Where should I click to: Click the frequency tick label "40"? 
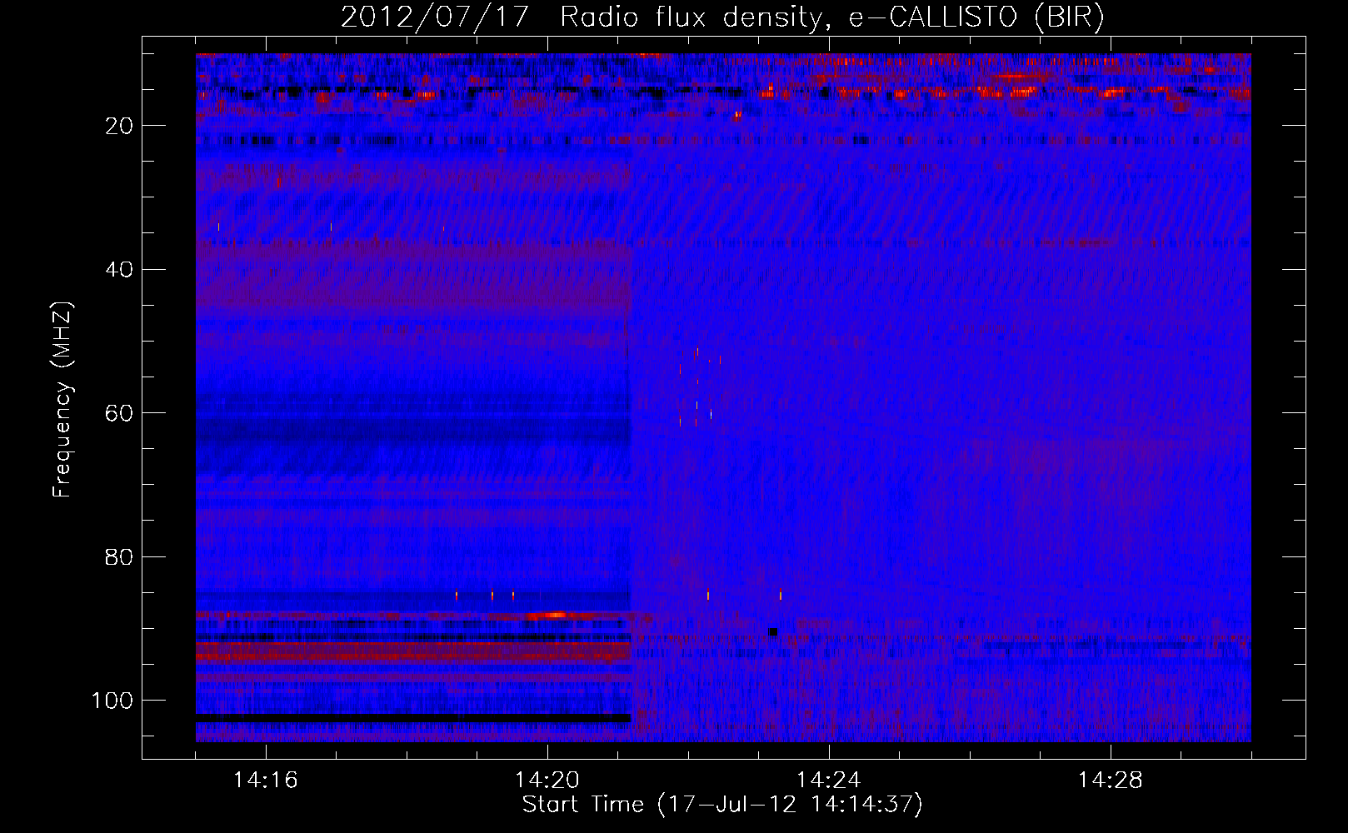click(x=119, y=270)
